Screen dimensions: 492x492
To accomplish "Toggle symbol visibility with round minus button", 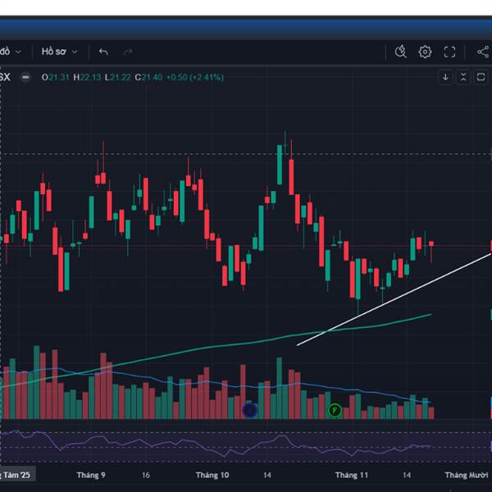I will point(25,77).
